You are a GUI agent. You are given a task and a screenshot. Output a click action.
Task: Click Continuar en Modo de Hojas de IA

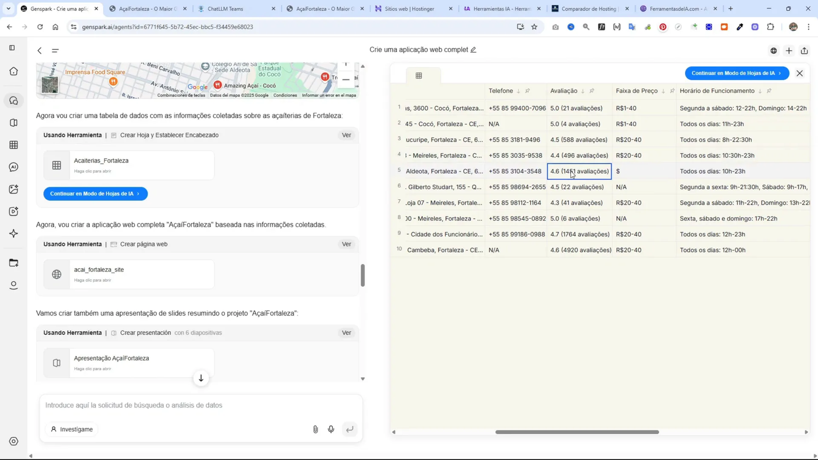(x=736, y=73)
